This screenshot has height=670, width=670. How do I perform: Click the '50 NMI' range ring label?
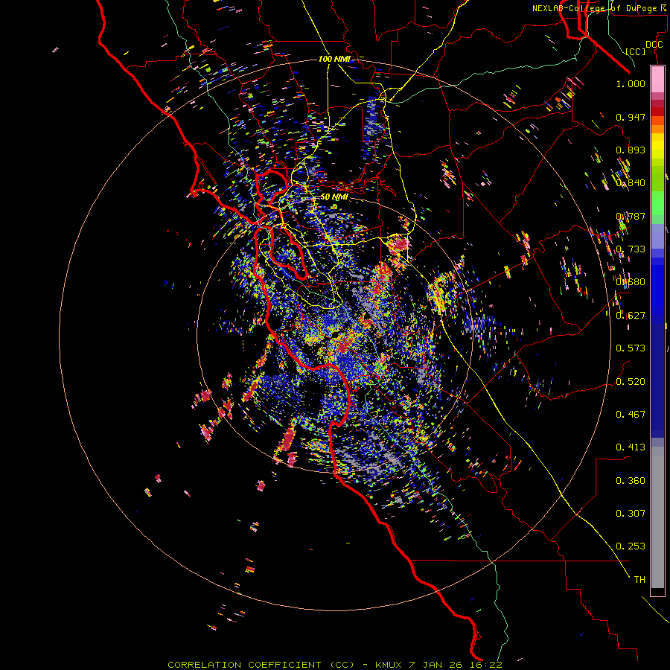pos(334,197)
